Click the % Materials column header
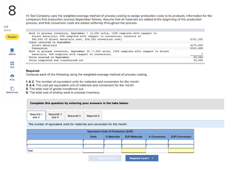 113,137
